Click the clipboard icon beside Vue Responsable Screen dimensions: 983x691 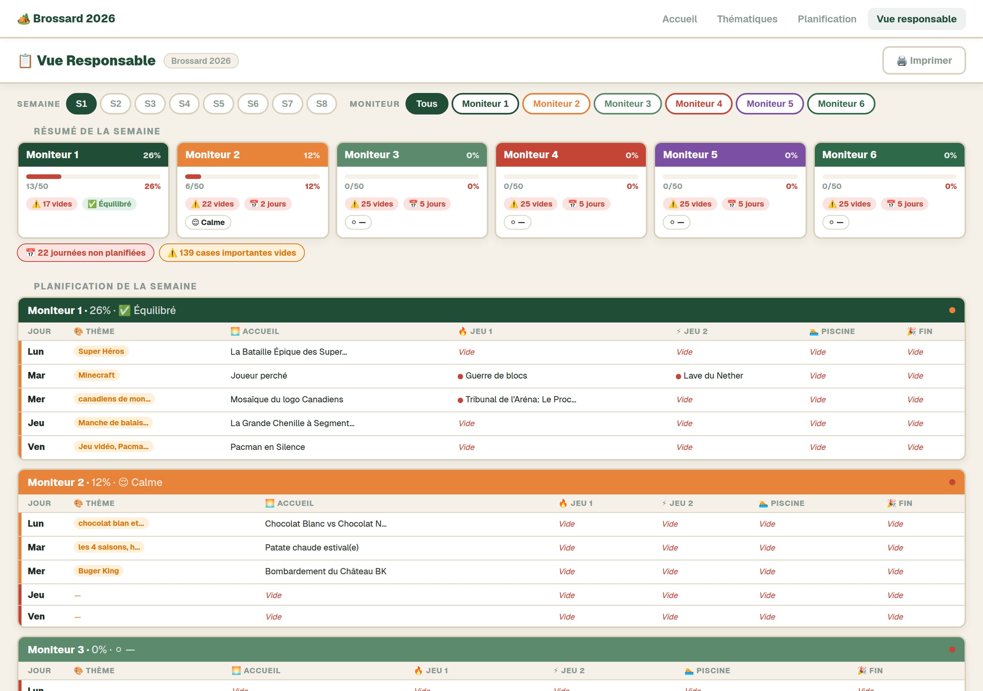[x=25, y=61]
